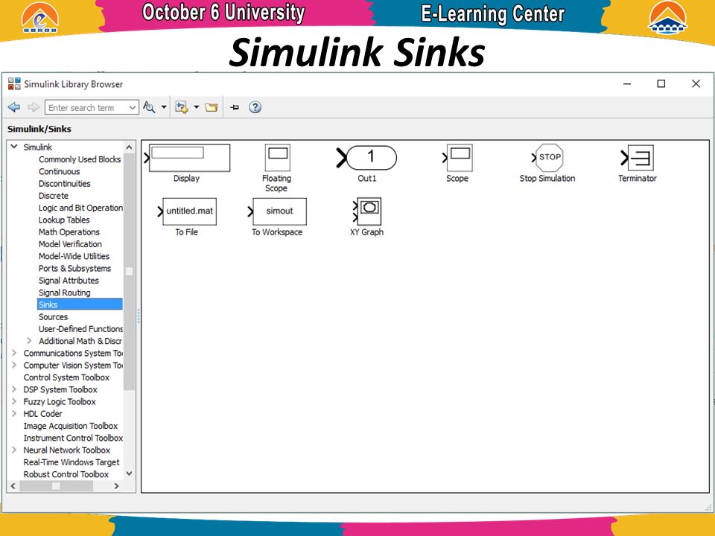
Task: Click the tree vertical scrollbar up arrow
Action: pyautogui.click(x=129, y=147)
